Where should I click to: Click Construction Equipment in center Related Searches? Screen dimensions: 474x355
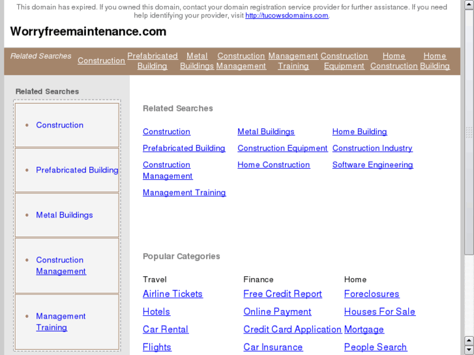(282, 148)
